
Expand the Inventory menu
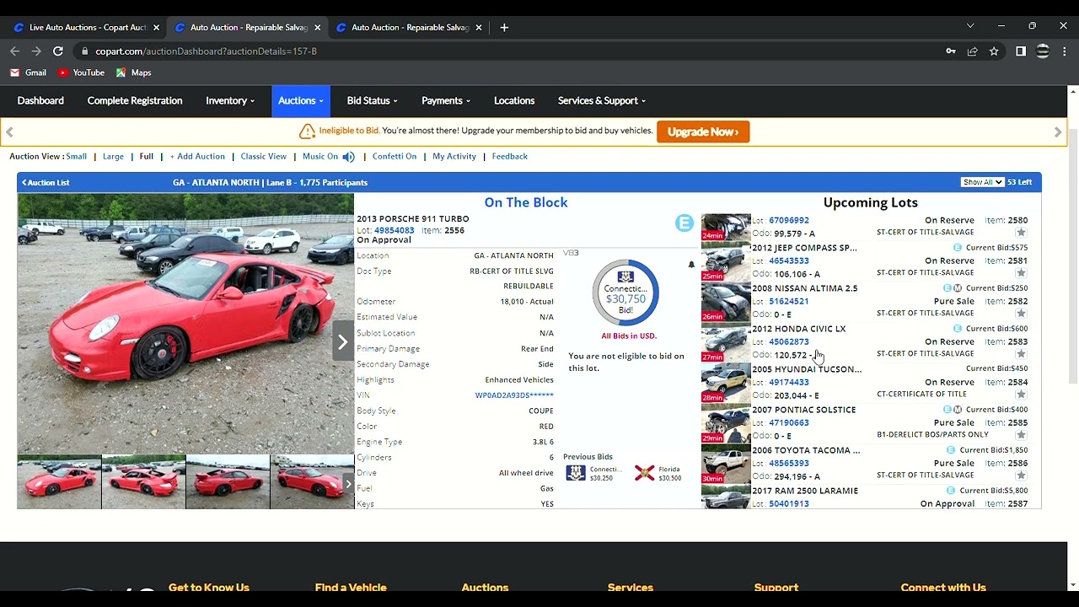229,100
